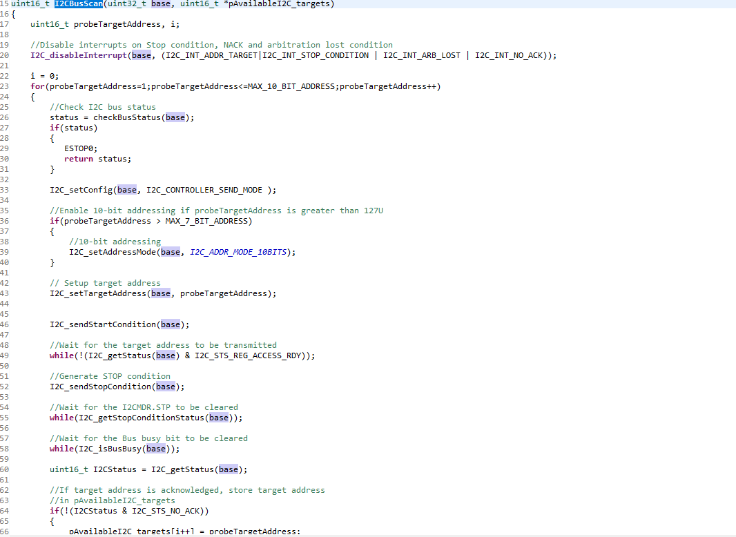Screen dimensions: 736x537
Task: Click 'Wait for the target address' comment
Action: (x=164, y=345)
